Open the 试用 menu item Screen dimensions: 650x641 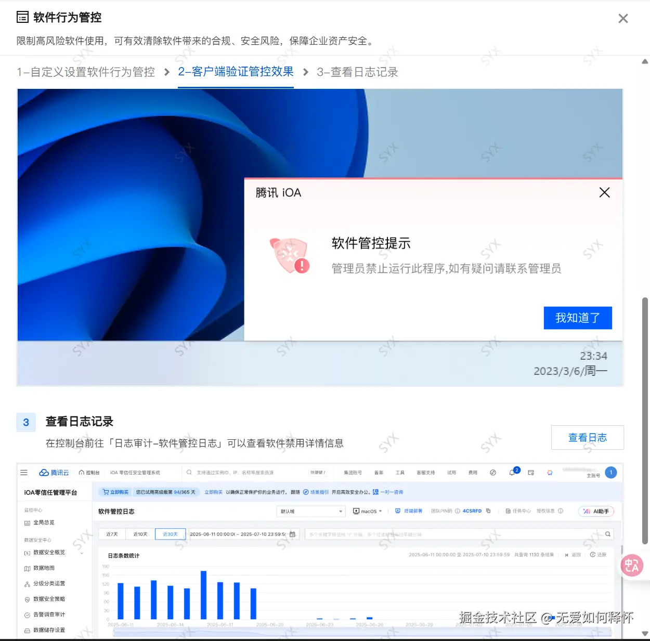451,473
